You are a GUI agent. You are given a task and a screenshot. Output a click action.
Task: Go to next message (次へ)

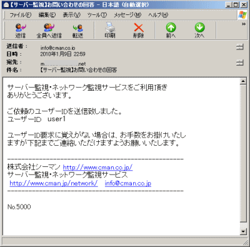pyautogui.click(x=199, y=31)
